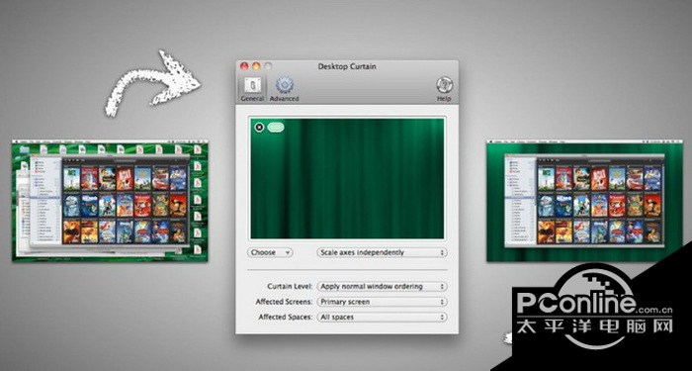Image resolution: width=692 pixels, height=371 pixels.
Task: Open the Curtain Level dropdown
Action: [x=382, y=286]
